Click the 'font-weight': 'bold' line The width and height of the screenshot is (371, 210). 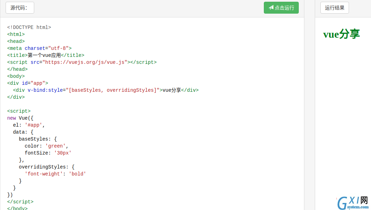point(55,174)
